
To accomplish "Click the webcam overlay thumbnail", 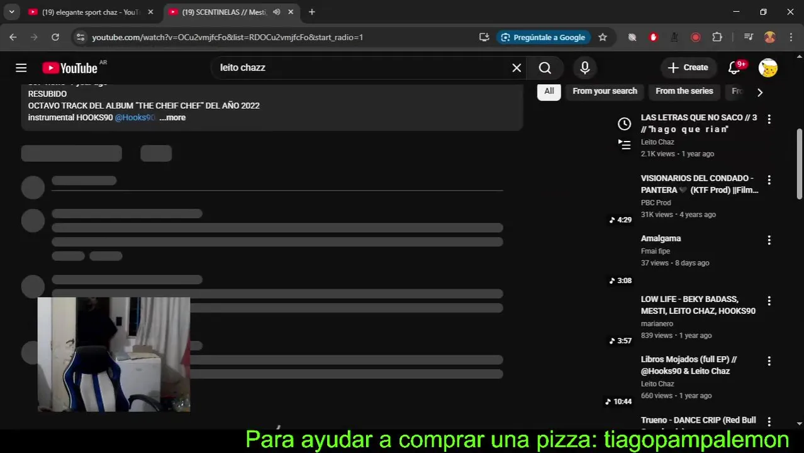I will (114, 354).
